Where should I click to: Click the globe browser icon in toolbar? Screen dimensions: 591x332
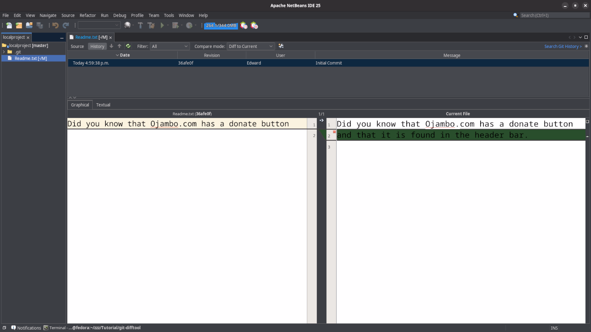point(127,25)
